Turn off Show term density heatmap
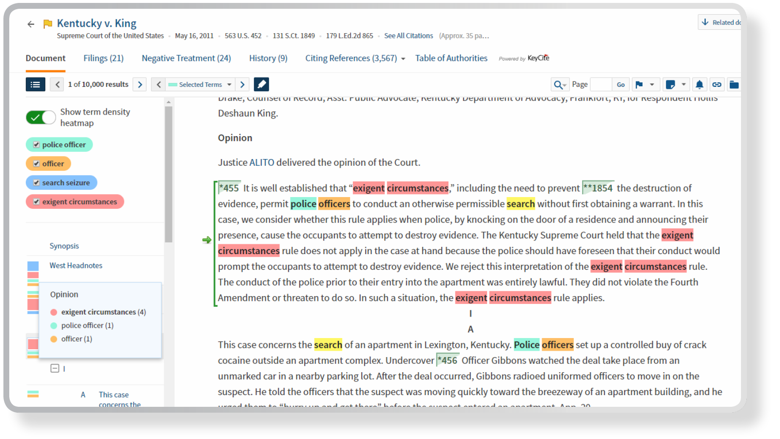Screen dimensions: 780x439 41,118
